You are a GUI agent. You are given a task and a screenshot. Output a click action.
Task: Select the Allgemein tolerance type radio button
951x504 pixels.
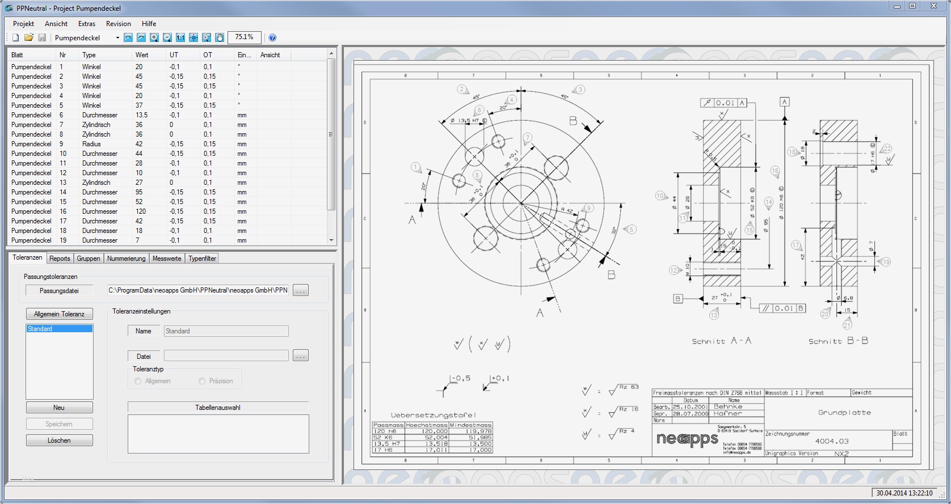click(138, 381)
